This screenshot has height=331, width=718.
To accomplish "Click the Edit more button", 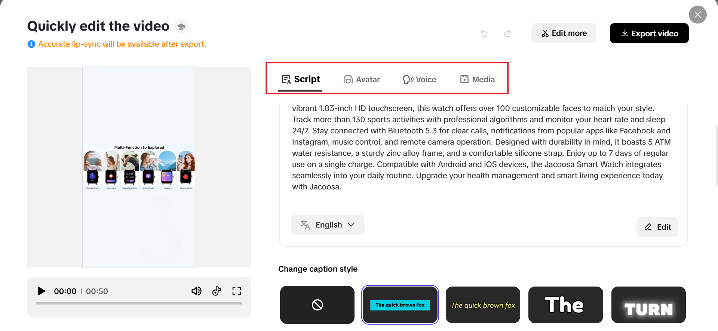I will pos(564,33).
